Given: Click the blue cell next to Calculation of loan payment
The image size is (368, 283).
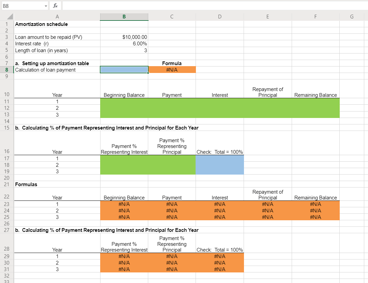Looking at the screenshot, I should (124, 70).
